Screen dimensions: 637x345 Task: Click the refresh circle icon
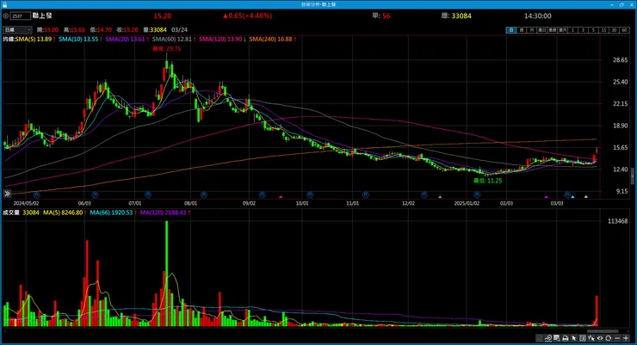point(609,338)
